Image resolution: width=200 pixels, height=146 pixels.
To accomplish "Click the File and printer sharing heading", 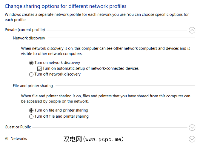I will coord(33,86).
